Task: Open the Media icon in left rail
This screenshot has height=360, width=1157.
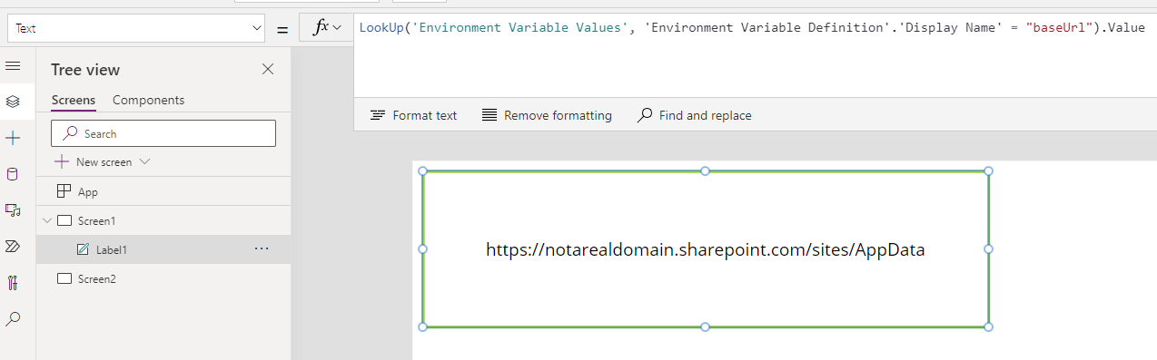Action: click(x=13, y=210)
